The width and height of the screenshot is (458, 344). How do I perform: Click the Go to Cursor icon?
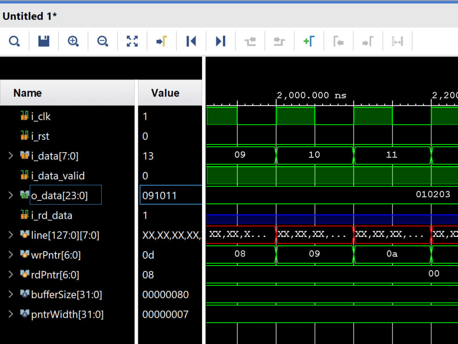[x=162, y=41]
